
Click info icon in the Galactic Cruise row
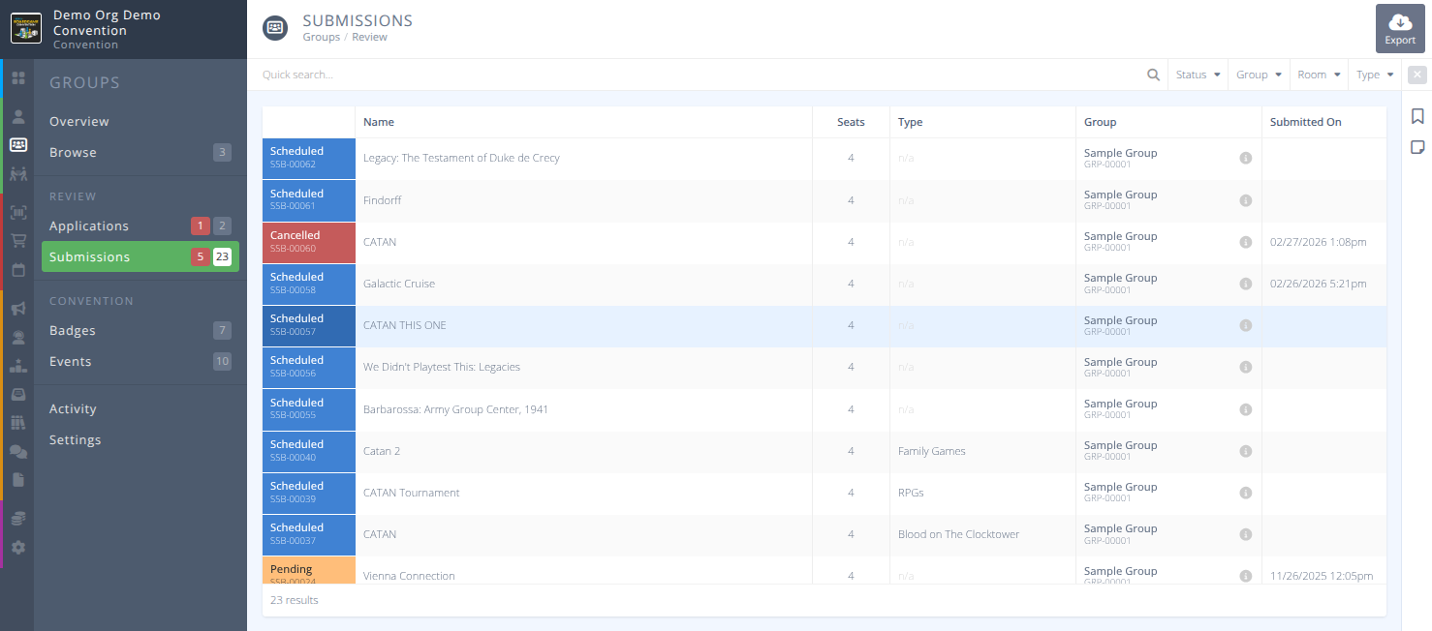[1246, 284]
